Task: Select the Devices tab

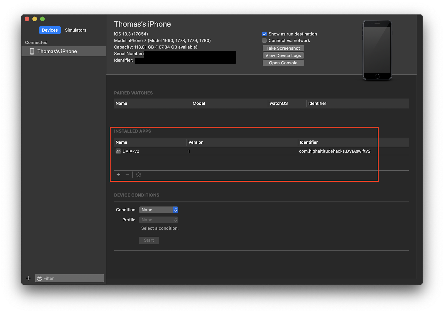Action: pos(50,30)
